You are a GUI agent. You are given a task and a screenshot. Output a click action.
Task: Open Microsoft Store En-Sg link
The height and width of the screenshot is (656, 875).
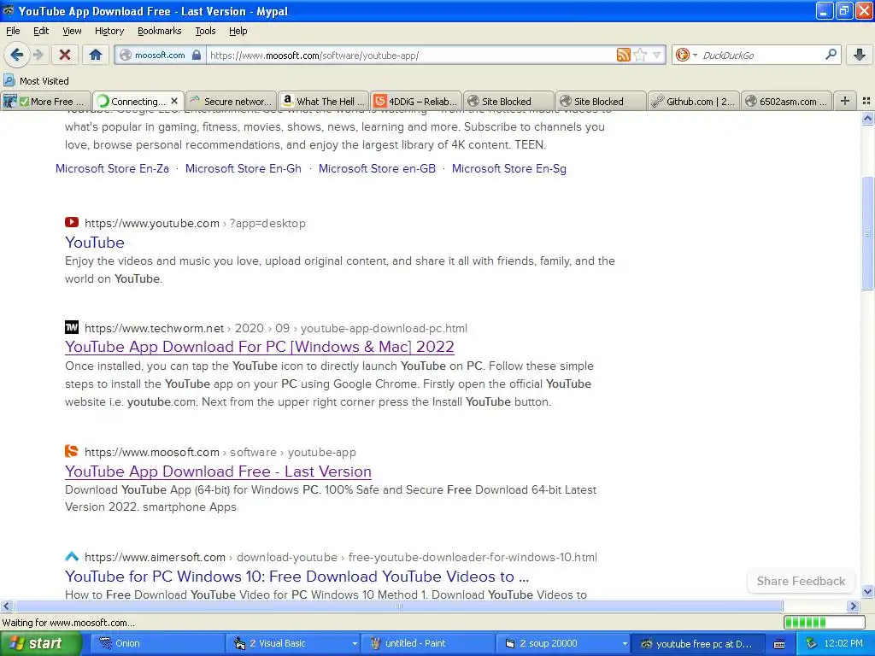[x=509, y=168]
